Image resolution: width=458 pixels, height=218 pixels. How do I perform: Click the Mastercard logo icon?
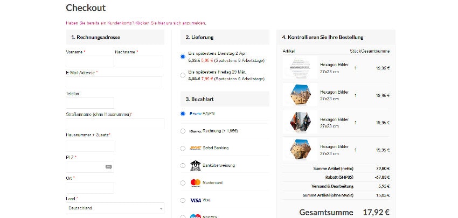point(195,182)
